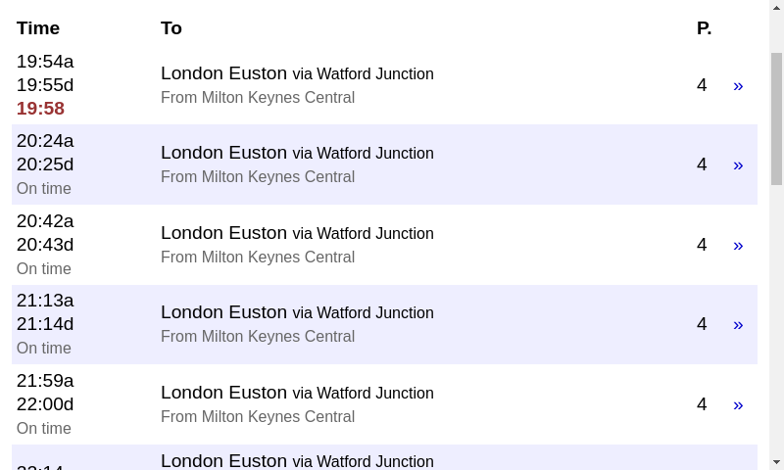The width and height of the screenshot is (784, 470).
Task: Open details arrow for 20:25 departure
Action: 738,165
